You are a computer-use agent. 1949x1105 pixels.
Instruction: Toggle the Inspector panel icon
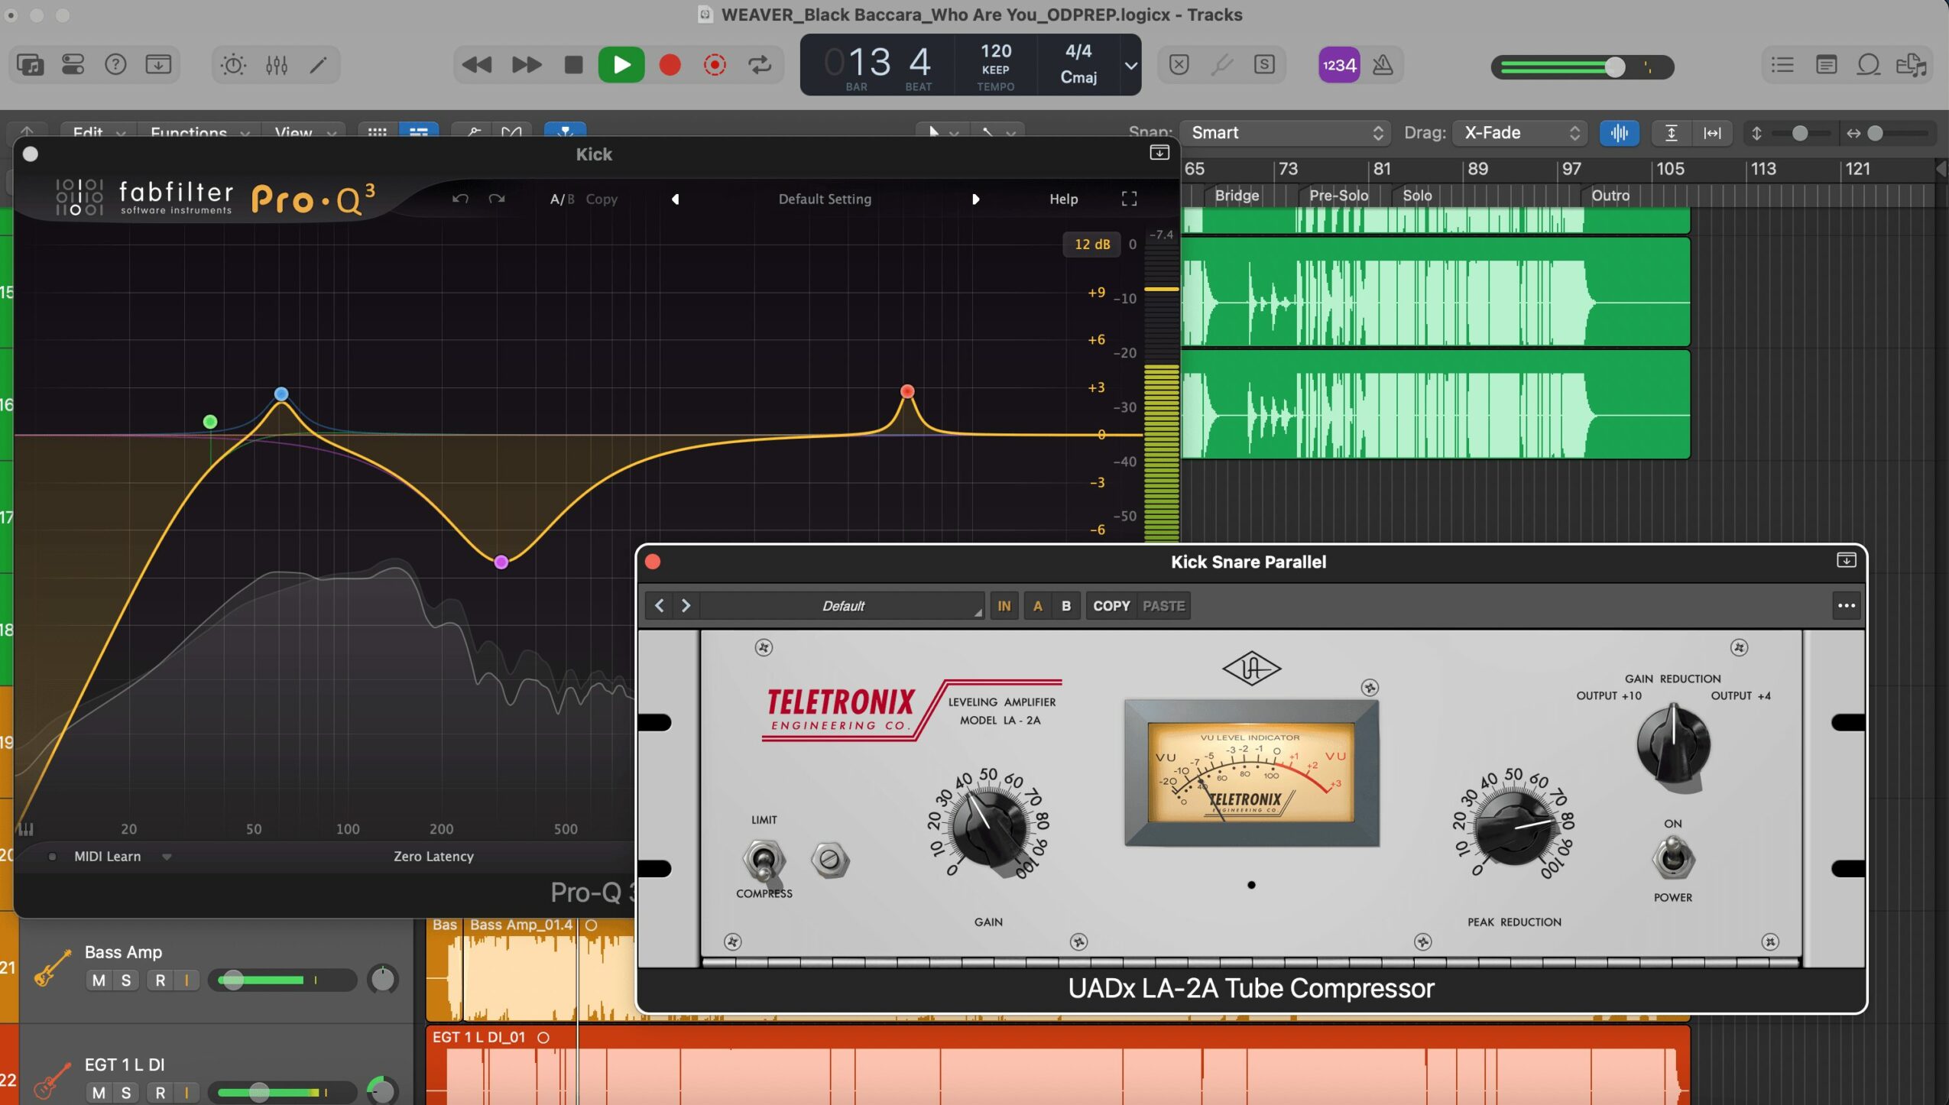point(73,65)
